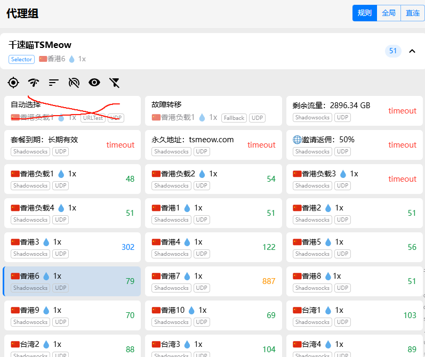Screen dimensions: 425x357
Task: Retest 香港4 by clicking its 122 delay
Action: pos(269,247)
